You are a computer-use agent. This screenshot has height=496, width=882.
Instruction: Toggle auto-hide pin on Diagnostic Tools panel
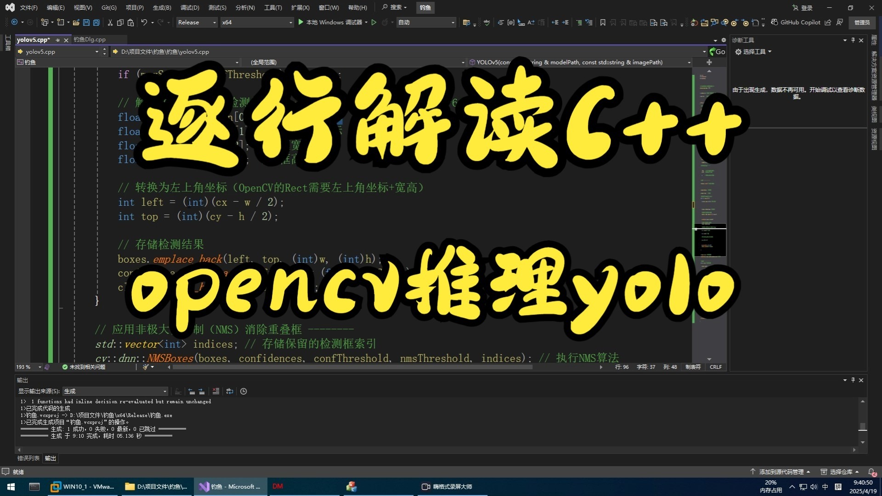(853, 40)
